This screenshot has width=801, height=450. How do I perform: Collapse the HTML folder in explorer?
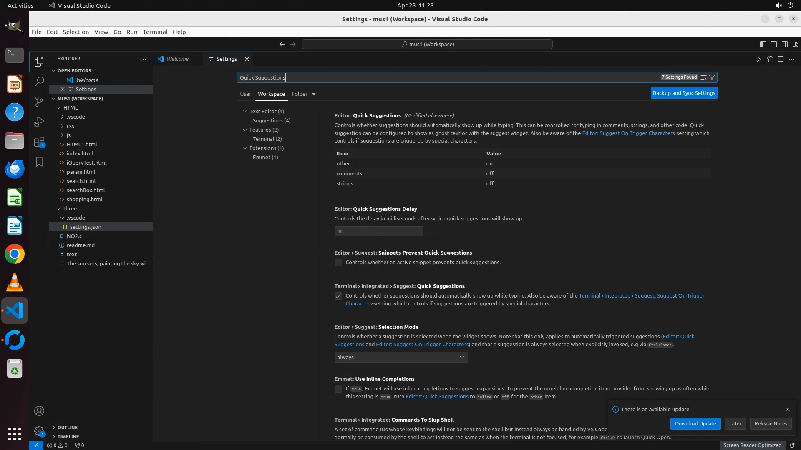(59, 107)
